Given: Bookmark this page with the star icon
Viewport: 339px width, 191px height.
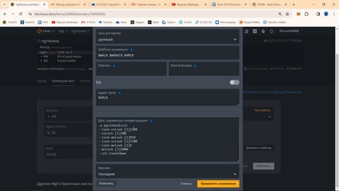Looking at the screenshot, I should pos(287,14).
